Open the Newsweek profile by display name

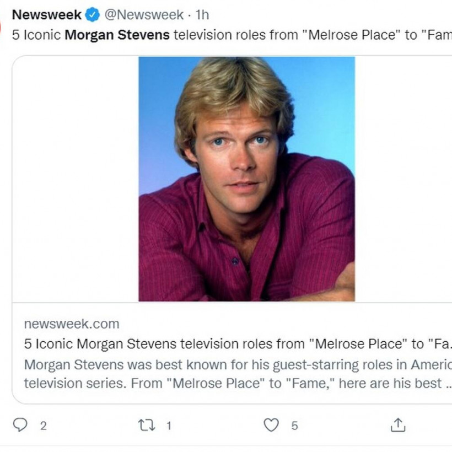tap(47, 15)
